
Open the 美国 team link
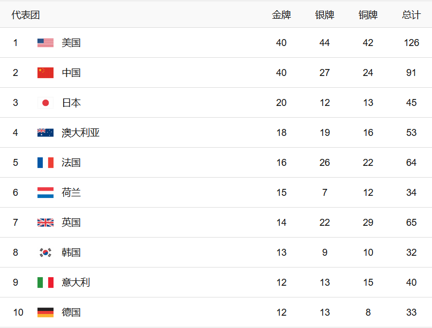tap(71, 43)
